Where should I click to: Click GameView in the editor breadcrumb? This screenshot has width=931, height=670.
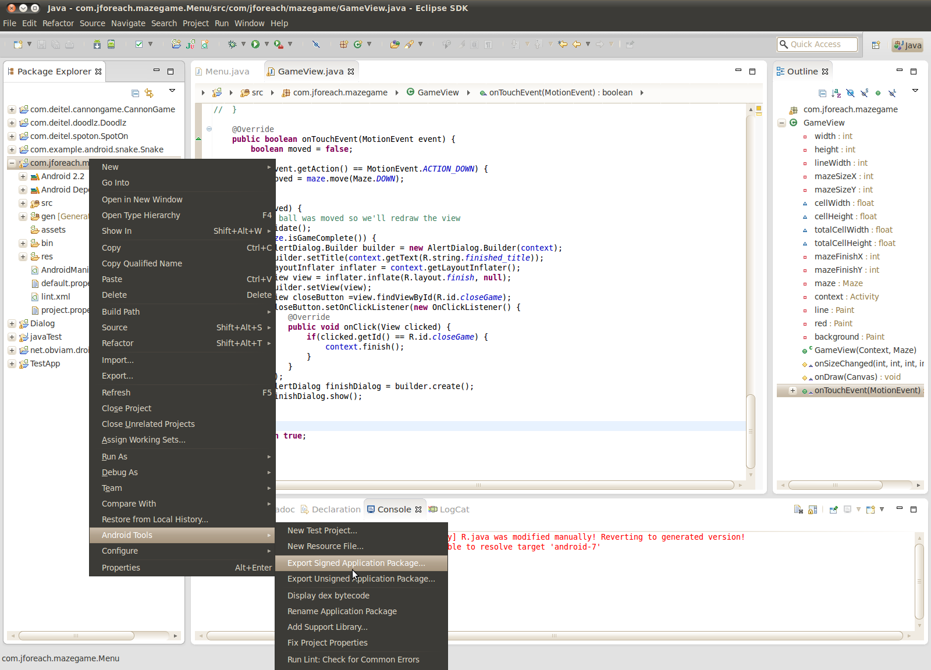(x=432, y=92)
